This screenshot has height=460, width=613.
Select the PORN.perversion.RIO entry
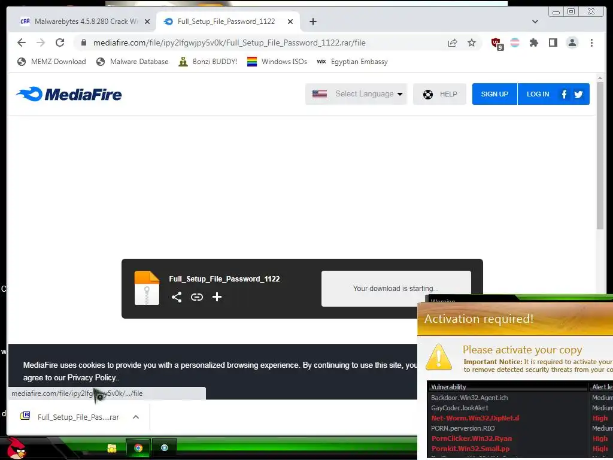click(x=463, y=428)
